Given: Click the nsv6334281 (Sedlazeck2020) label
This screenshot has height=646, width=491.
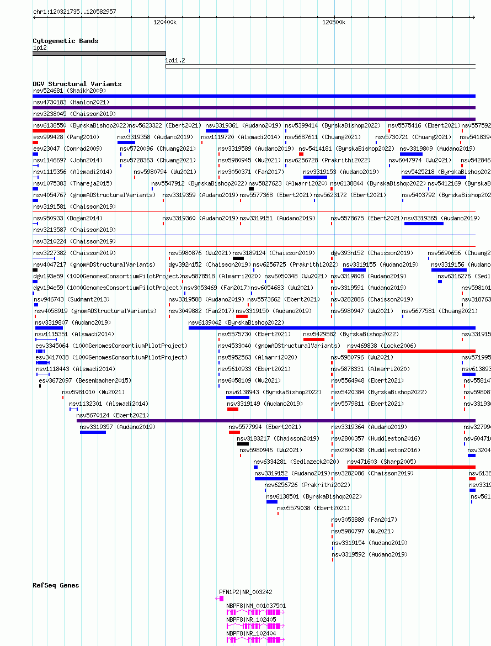Looking at the screenshot, I should click(296, 462).
